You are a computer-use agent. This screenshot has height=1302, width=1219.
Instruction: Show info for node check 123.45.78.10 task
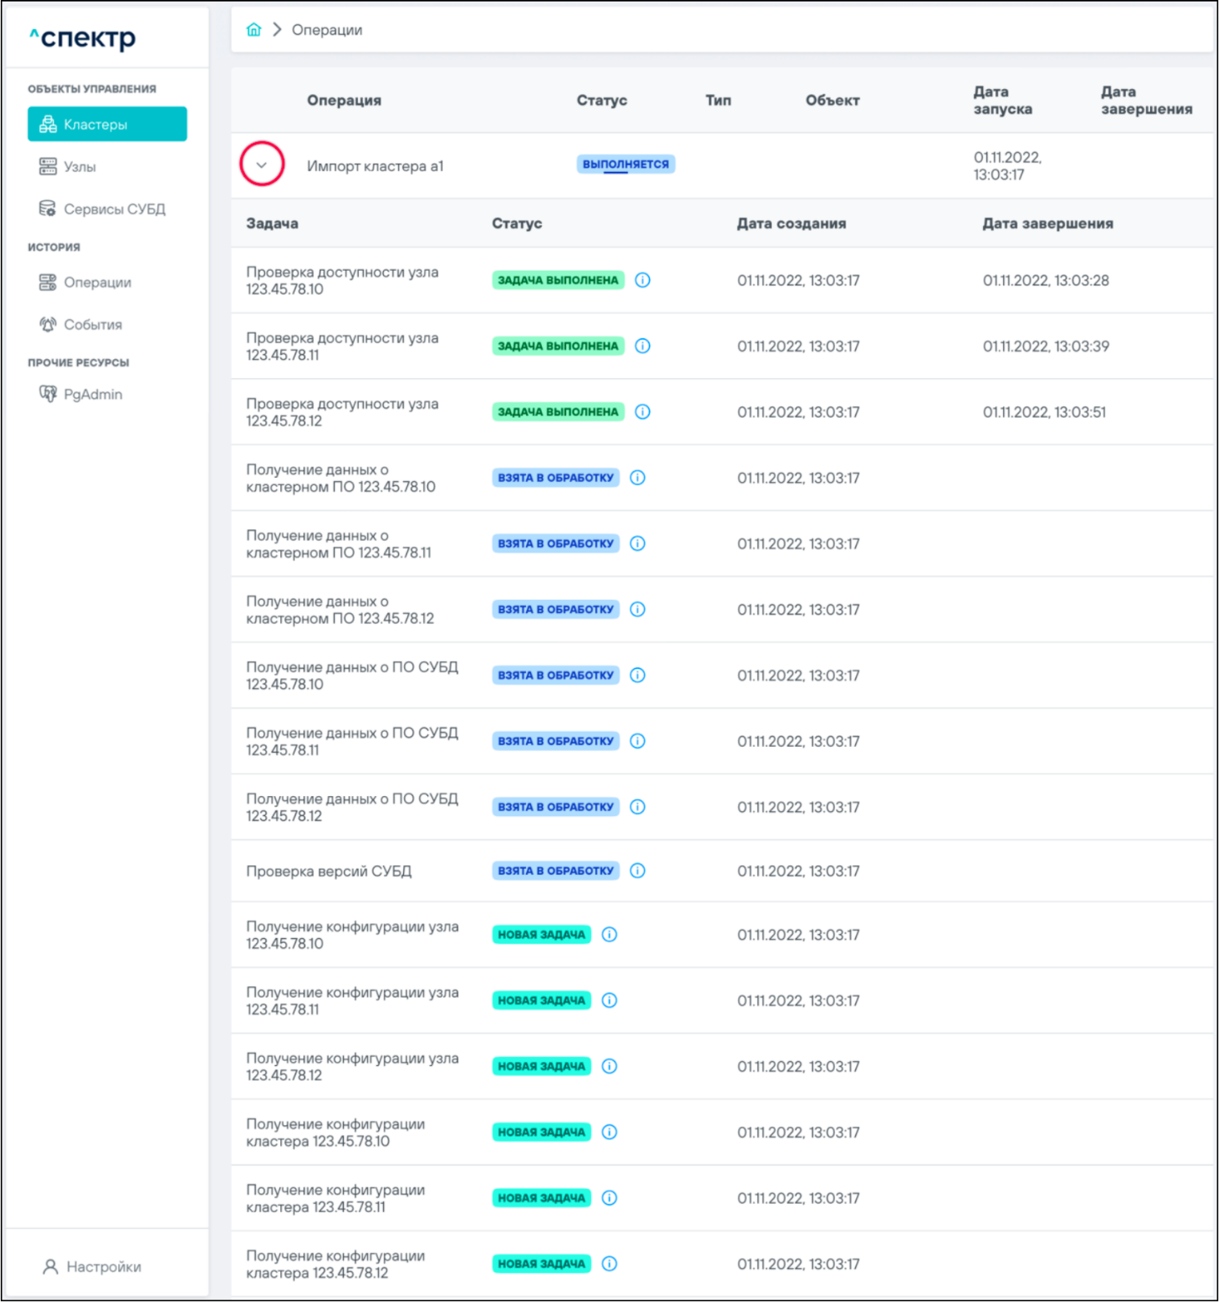point(642,280)
